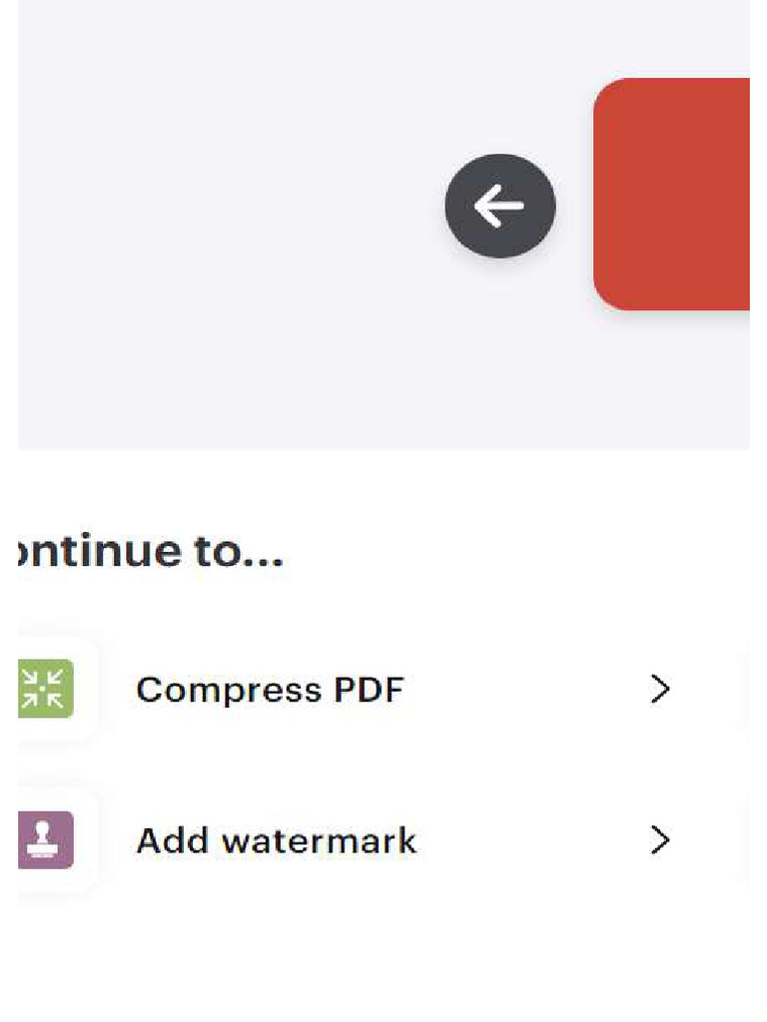Click the purple Add watermark stamp icon

click(45, 840)
